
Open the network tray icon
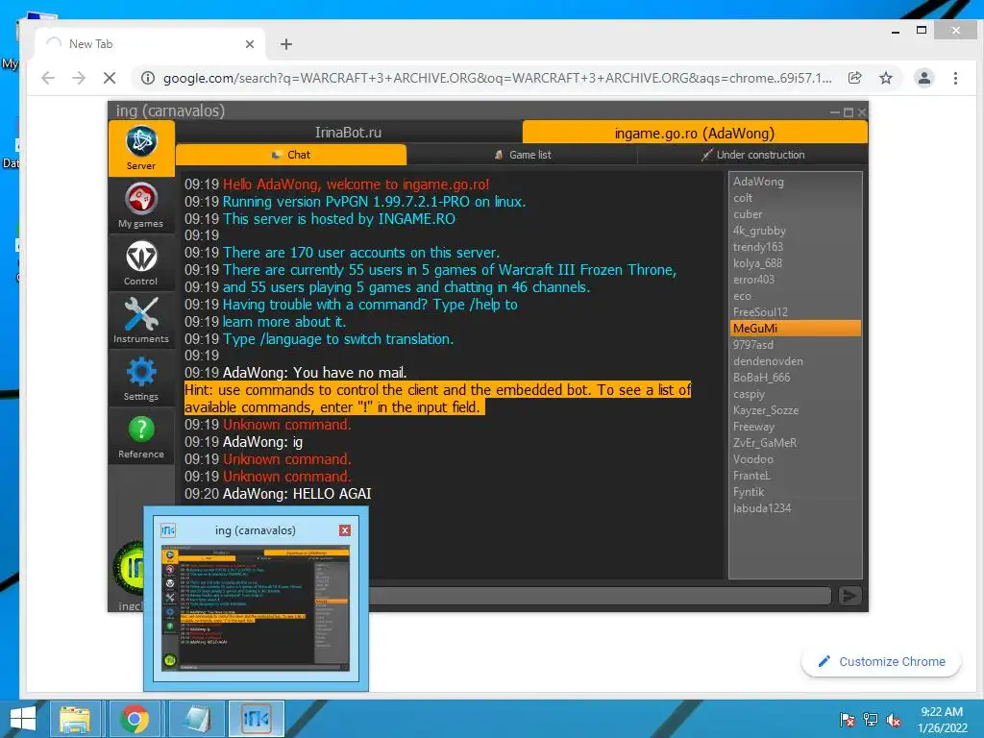(x=871, y=720)
